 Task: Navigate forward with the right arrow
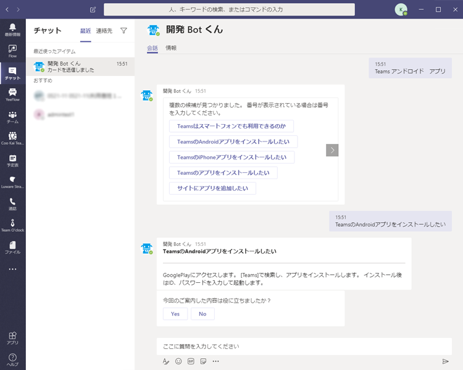pos(19,9)
